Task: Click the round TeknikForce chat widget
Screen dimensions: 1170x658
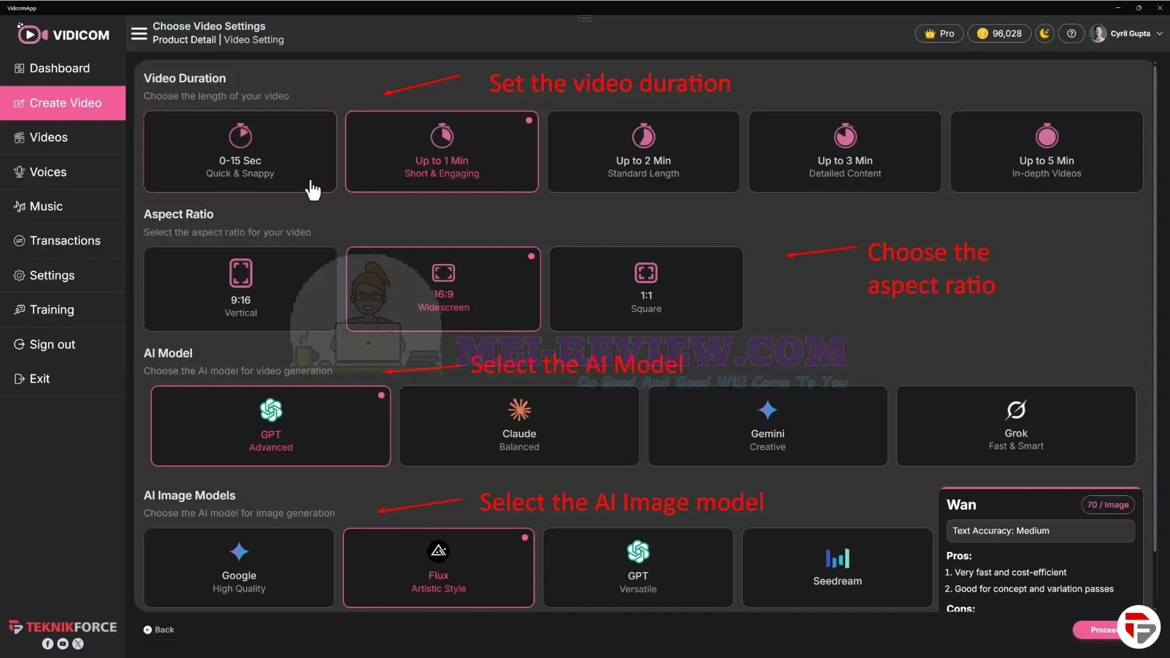Action: (x=1139, y=627)
